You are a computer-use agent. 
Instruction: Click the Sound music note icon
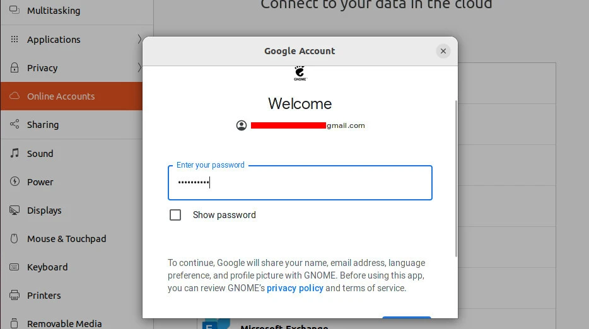coord(14,153)
